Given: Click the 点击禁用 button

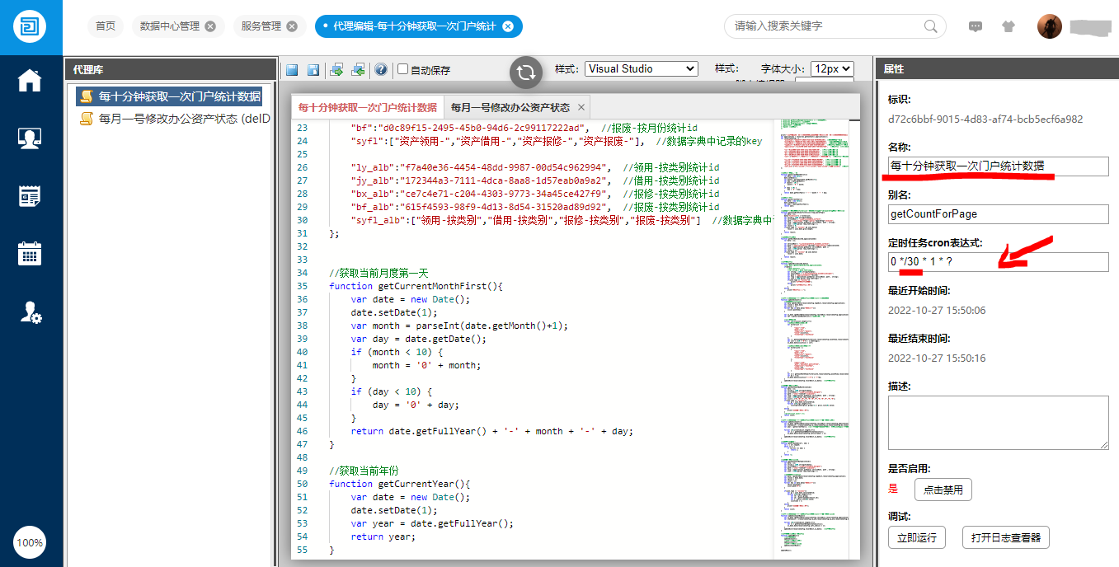Looking at the screenshot, I should click(x=943, y=490).
